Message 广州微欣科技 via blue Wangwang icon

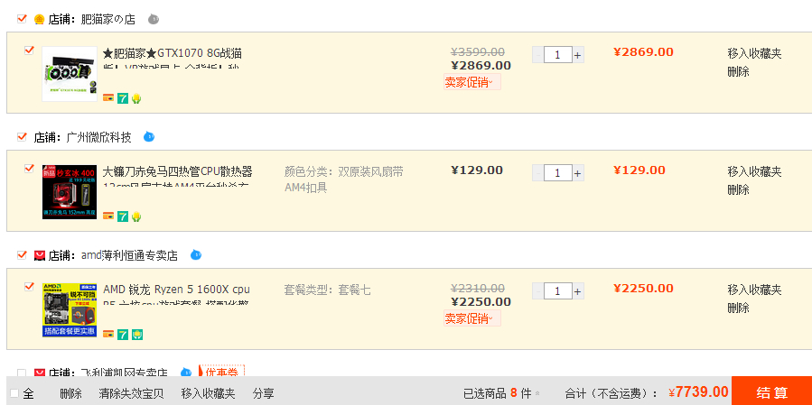149,137
